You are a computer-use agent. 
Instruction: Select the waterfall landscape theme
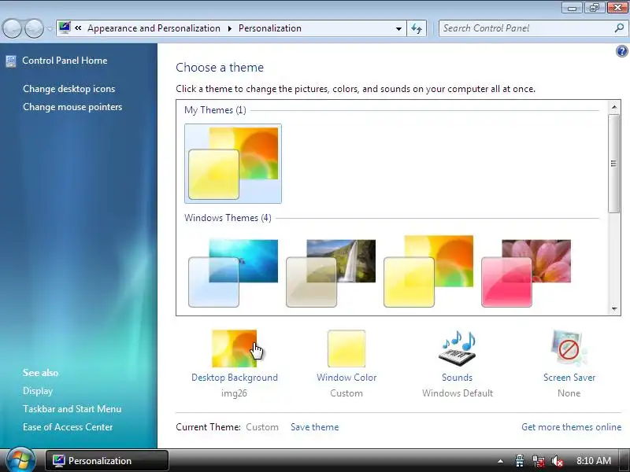331,273
